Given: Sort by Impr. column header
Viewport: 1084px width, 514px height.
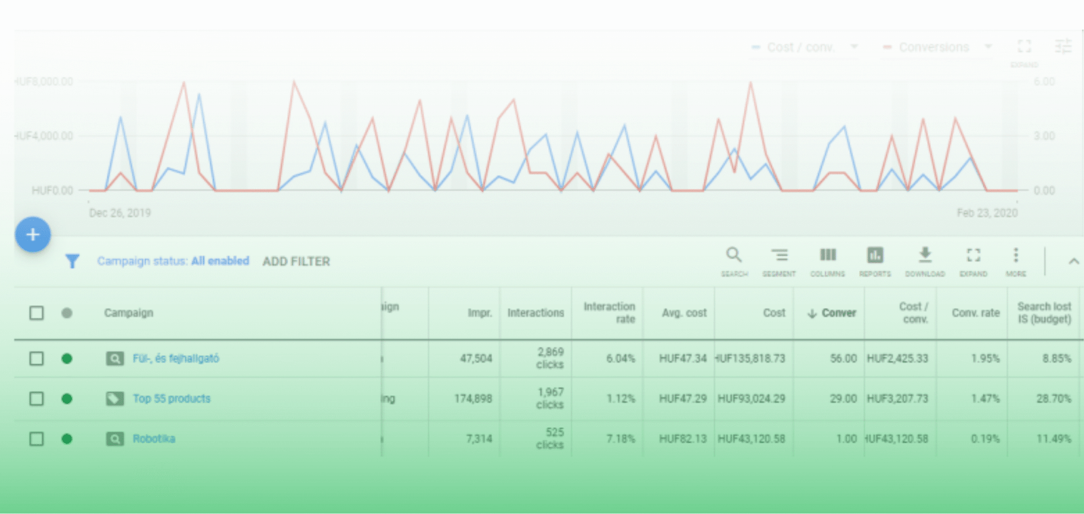Looking at the screenshot, I should 480,313.
